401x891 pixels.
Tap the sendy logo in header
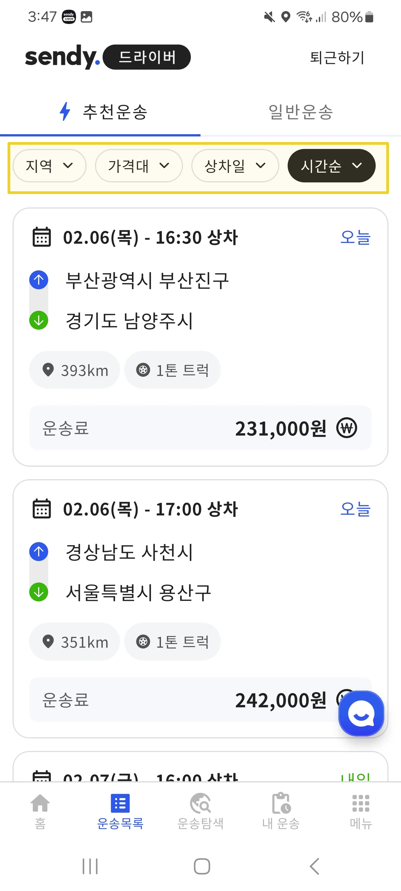[x=62, y=57]
